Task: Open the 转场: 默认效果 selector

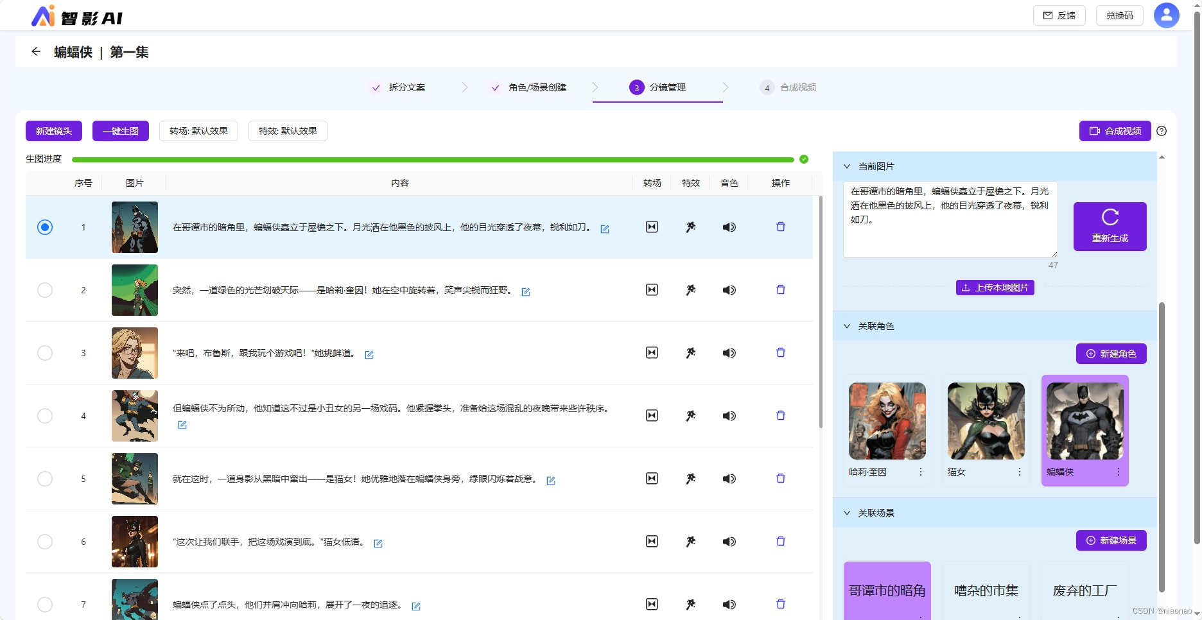Action: click(198, 131)
